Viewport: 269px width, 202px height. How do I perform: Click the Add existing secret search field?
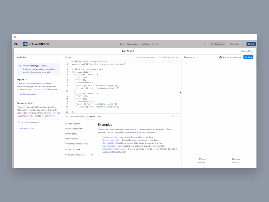click(39, 122)
